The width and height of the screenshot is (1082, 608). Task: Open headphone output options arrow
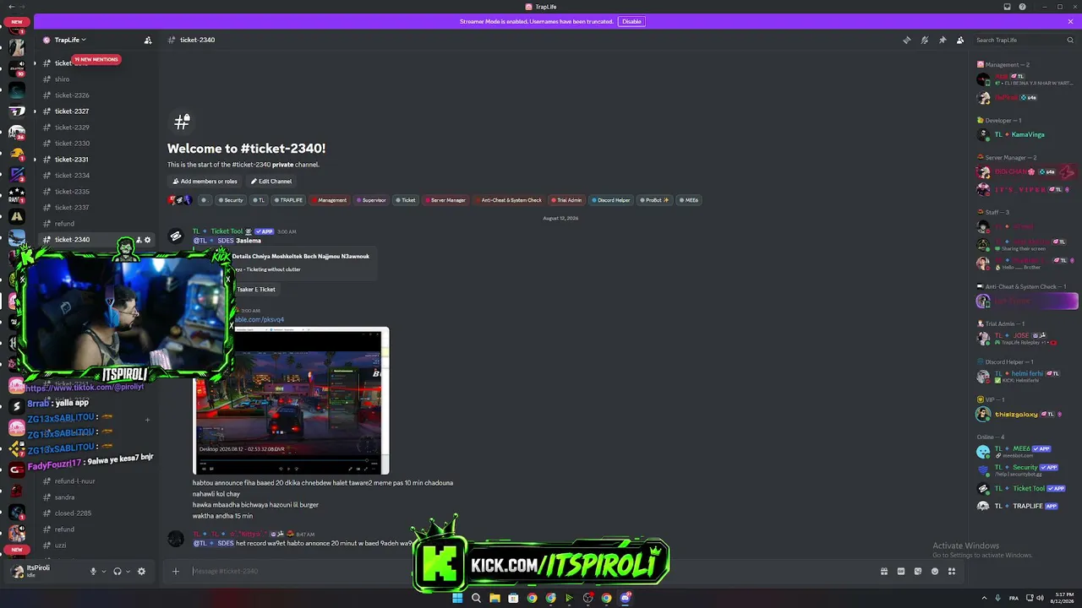[128, 572]
